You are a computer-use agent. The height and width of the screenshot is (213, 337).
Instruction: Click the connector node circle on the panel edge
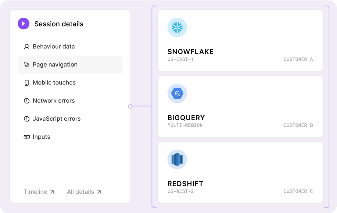(x=130, y=106)
